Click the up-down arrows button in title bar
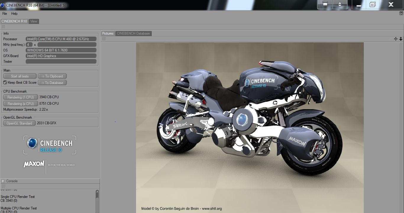 (x=340, y=4)
